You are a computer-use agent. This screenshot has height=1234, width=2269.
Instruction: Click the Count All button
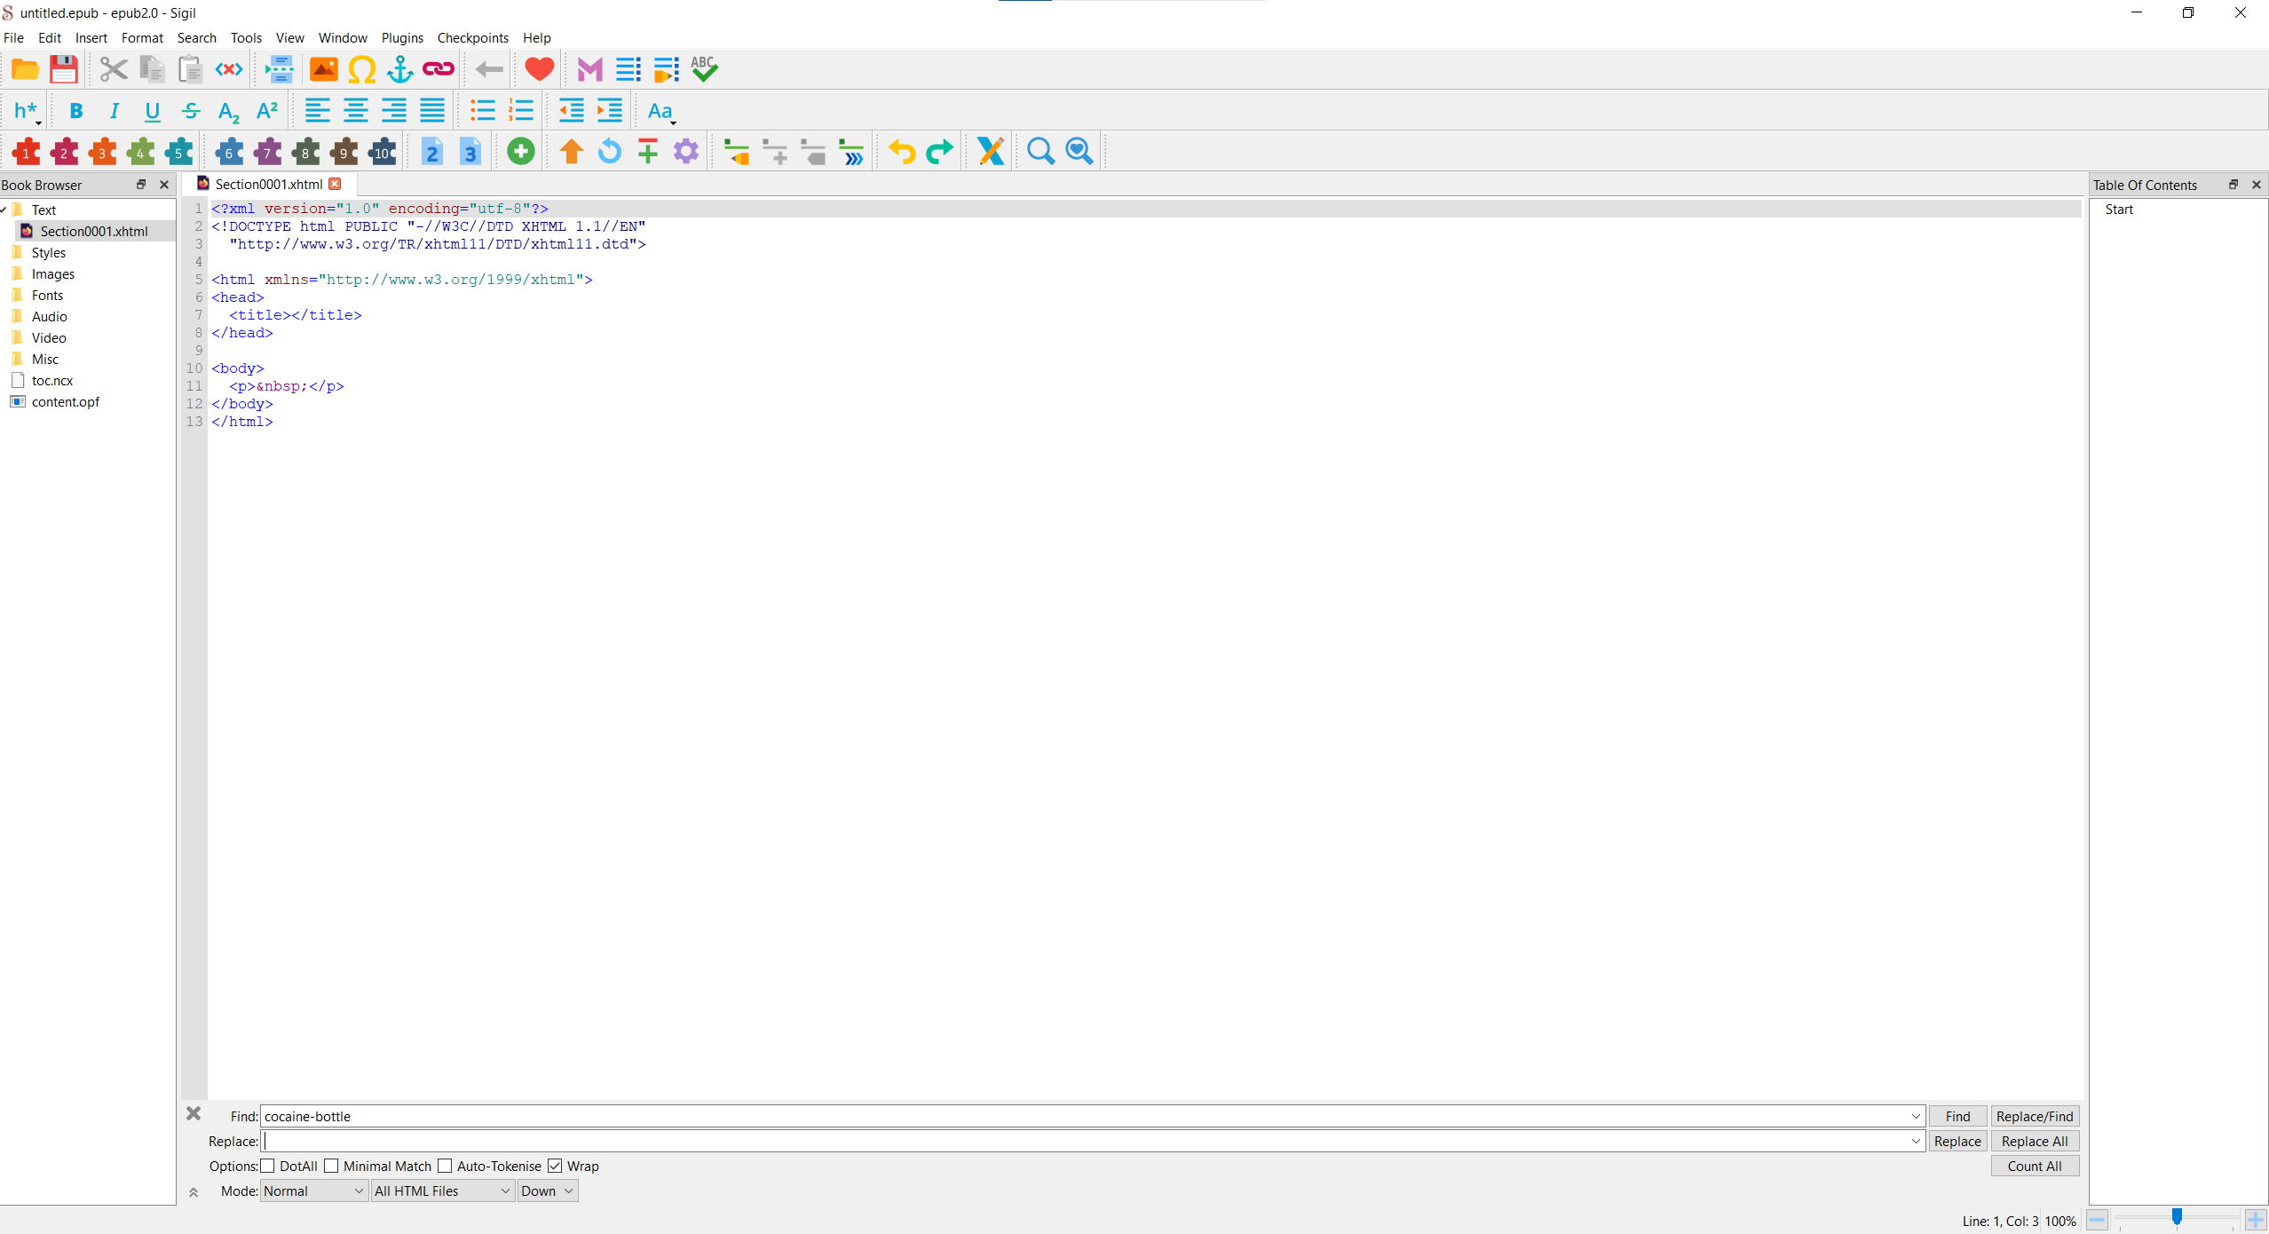pos(2034,1166)
